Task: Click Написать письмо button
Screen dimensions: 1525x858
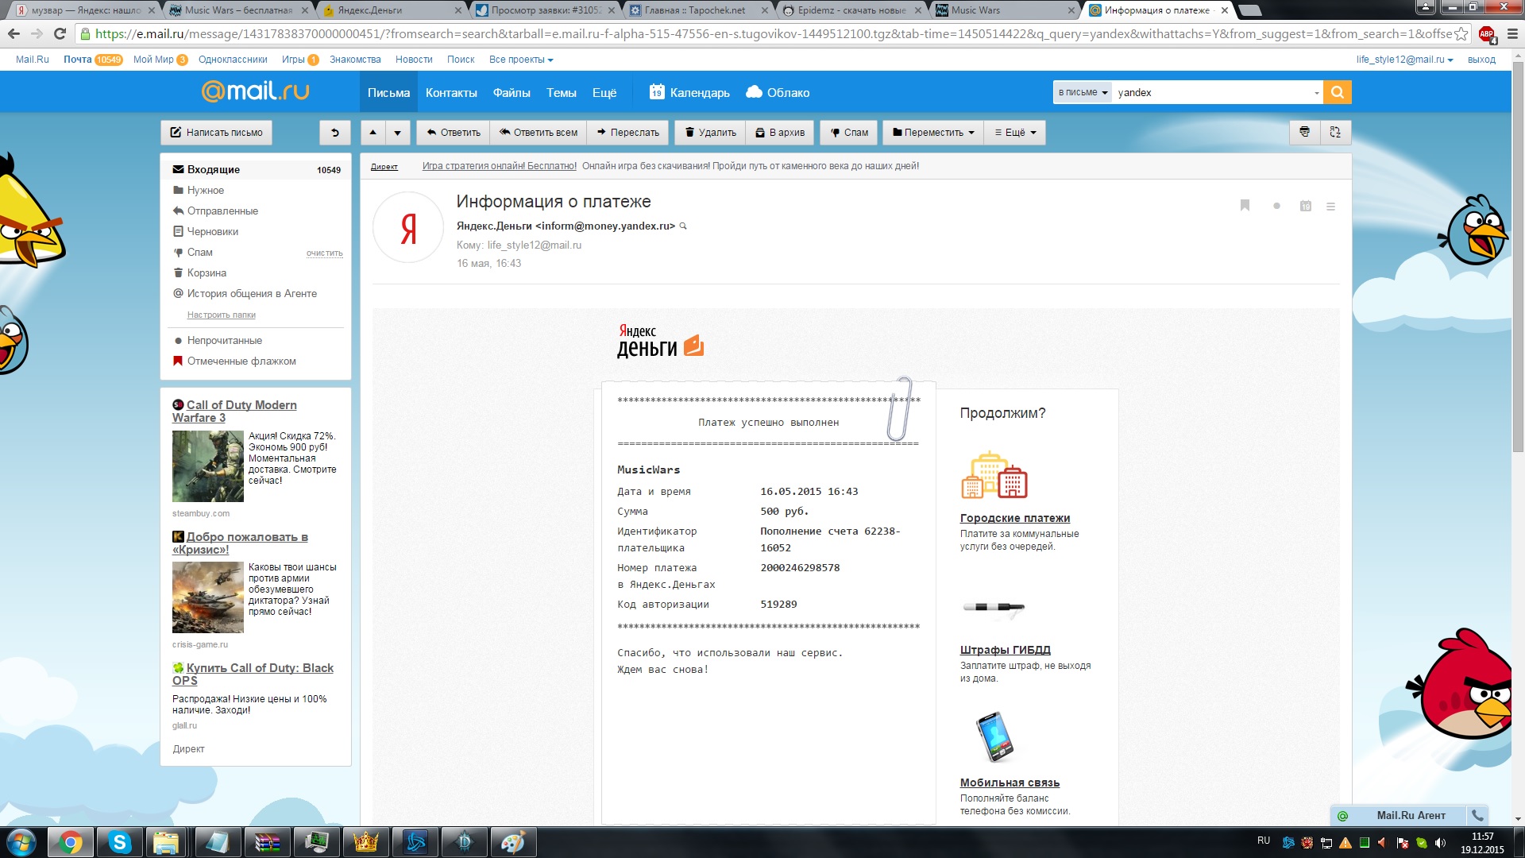Action: click(216, 133)
